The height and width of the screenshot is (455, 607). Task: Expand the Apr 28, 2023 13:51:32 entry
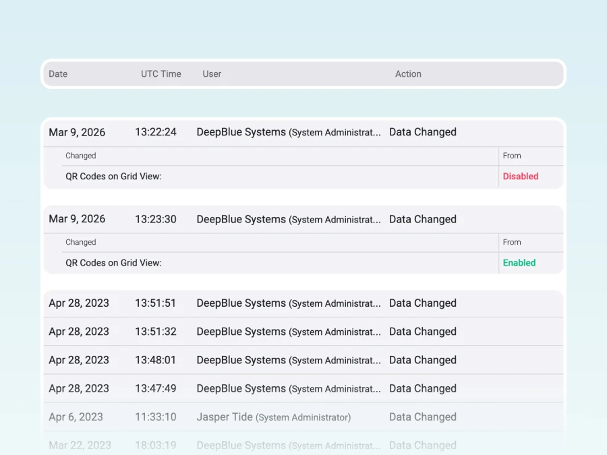click(303, 332)
